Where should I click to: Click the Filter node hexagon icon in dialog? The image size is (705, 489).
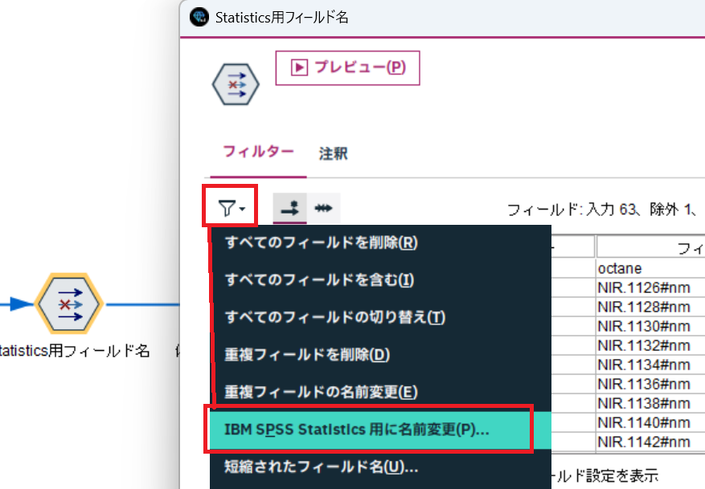(x=236, y=84)
